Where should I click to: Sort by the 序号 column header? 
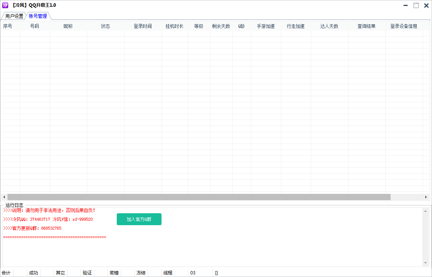tap(8, 26)
